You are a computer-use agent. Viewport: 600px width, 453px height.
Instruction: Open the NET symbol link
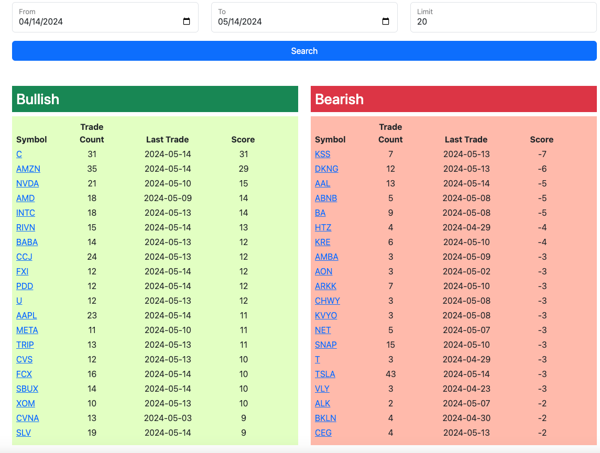pos(323,330)
